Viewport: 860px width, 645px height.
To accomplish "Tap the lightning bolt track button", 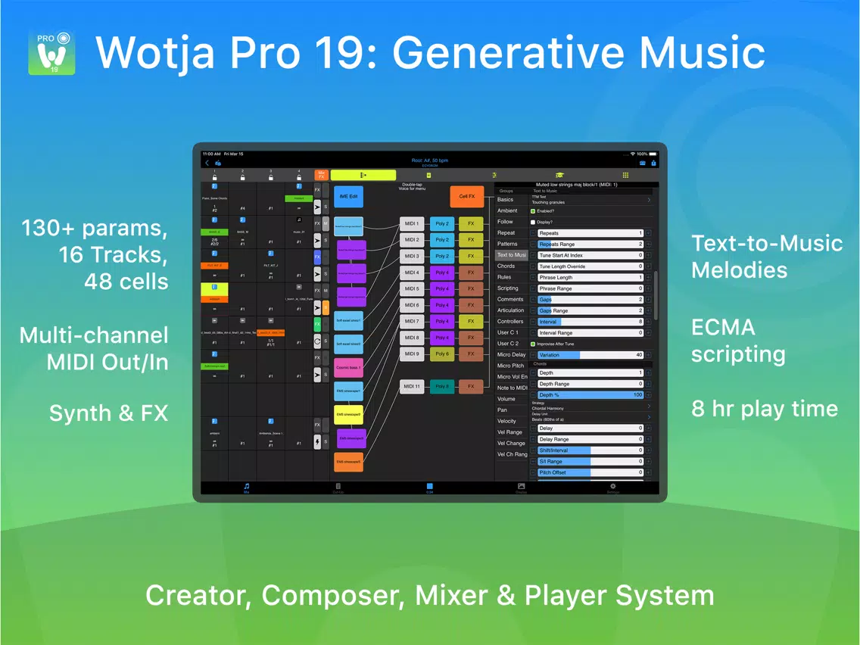I will tap(317, 441).
